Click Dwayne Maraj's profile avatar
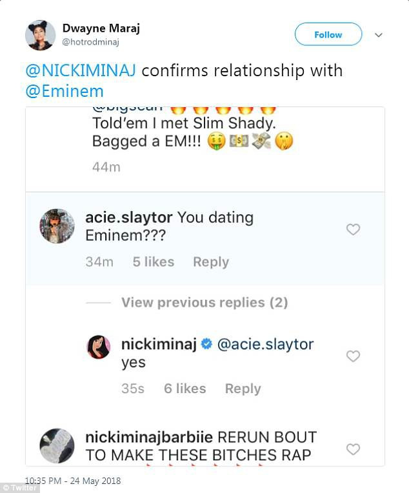409x493 pixels. coord(40,35)
